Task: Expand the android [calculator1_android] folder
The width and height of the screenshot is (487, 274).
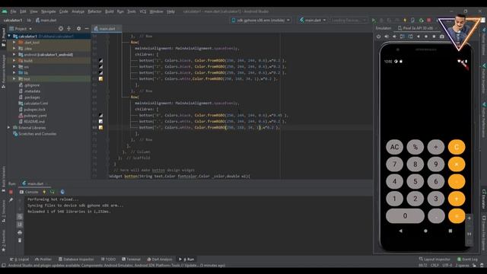Action: click(x=14, y=54)
